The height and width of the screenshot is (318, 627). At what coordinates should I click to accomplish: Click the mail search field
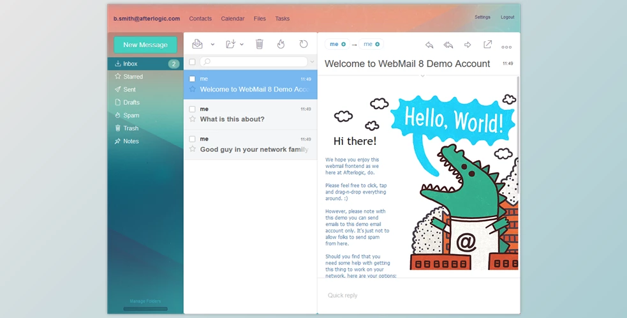(254, 62)
